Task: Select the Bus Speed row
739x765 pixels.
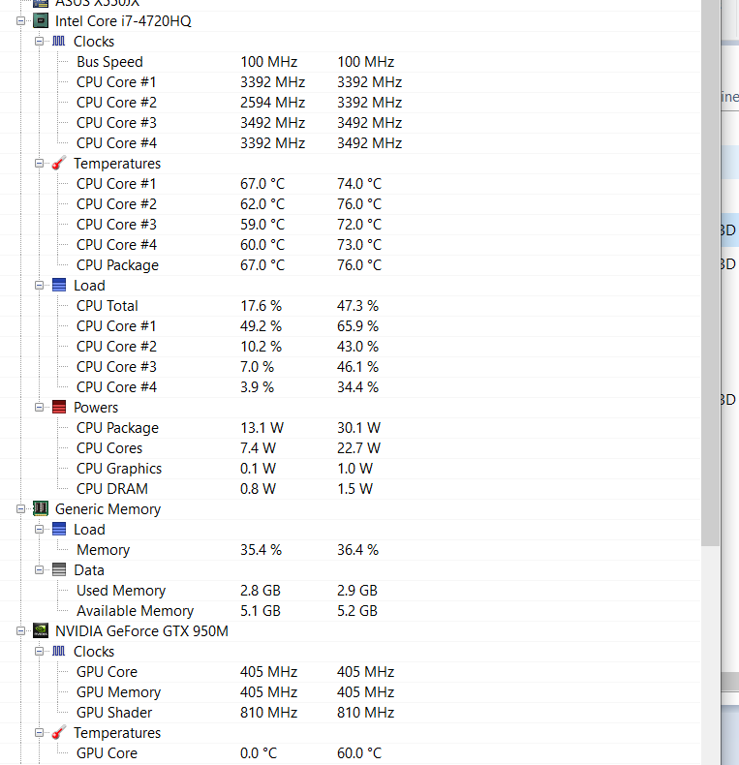Action: [x=351, y=62]
